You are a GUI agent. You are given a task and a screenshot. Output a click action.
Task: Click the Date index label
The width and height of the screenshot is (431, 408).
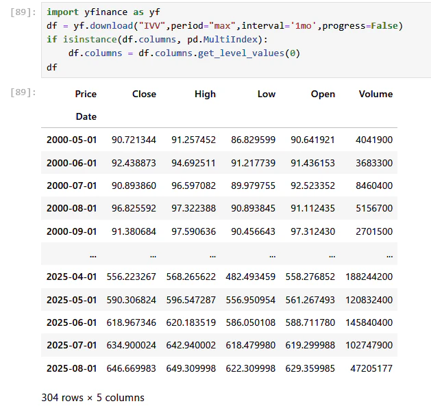tap(86, 116)
